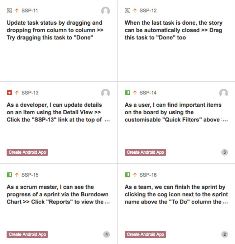
Task: Select the card about the Burndown Chart
Action: [58, 204]
